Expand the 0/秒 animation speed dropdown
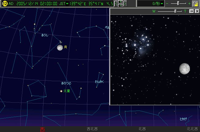 [x=162, y=4]
